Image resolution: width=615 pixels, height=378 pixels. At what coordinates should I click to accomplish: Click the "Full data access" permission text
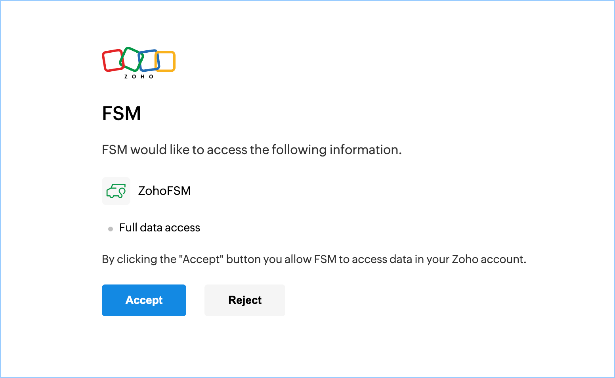160,228
